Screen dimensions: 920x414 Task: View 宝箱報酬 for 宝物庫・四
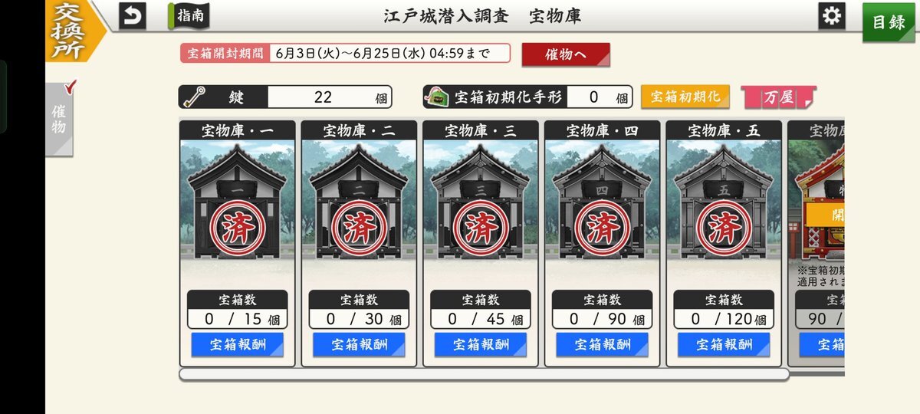(603, 344)
